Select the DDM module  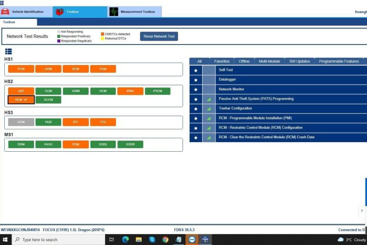21,144
